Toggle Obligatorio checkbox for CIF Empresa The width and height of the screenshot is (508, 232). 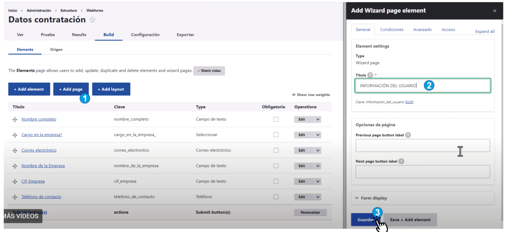coord(276,181)
